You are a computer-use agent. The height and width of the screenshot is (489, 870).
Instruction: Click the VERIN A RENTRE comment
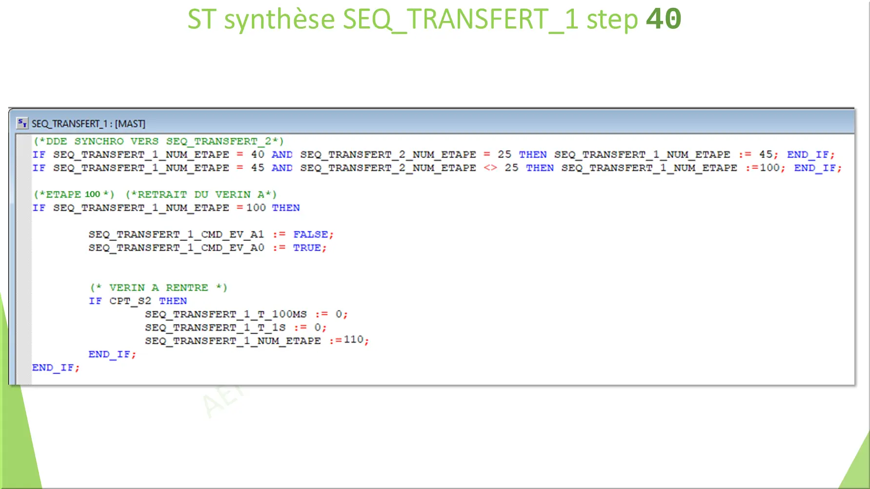(x=159, y=287)
